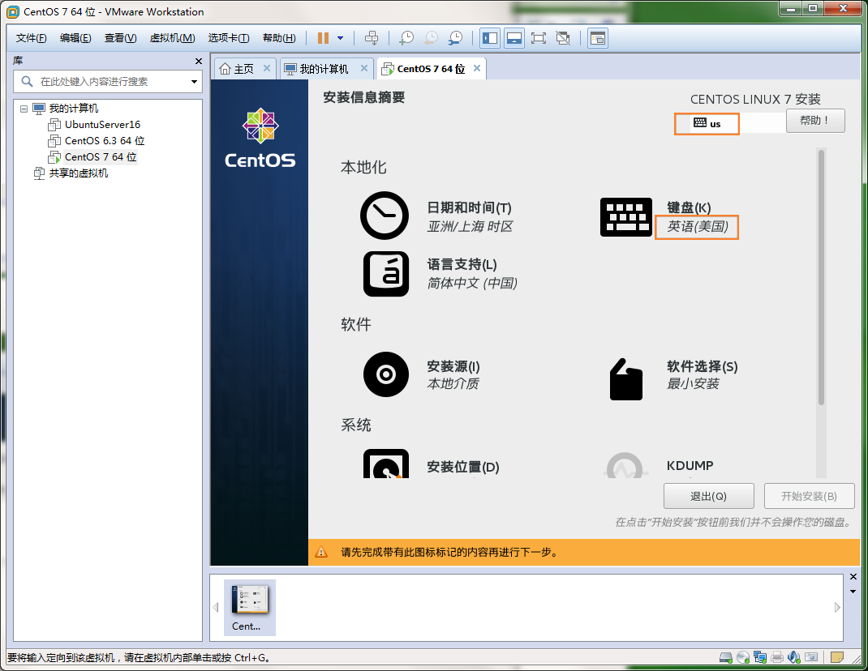The height and width of the screenshot is (671, 868).
Task: Open the 文件(F) menu
Action: [31, 38]
